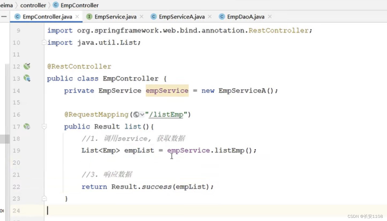
Task: Close the EmpServiceA.java tab
Action: click(210, 17)
